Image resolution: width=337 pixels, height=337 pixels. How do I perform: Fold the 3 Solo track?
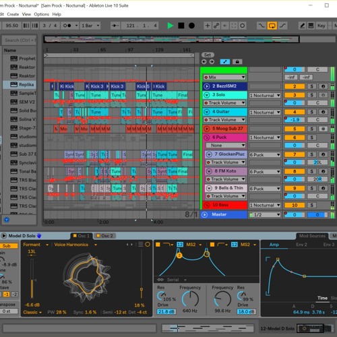click(x=206, y=95)
